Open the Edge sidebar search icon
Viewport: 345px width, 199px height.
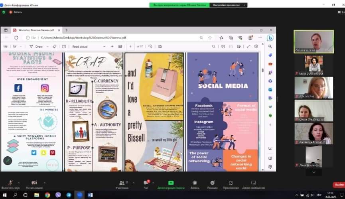pyautogui.click(x=270, y=46)
